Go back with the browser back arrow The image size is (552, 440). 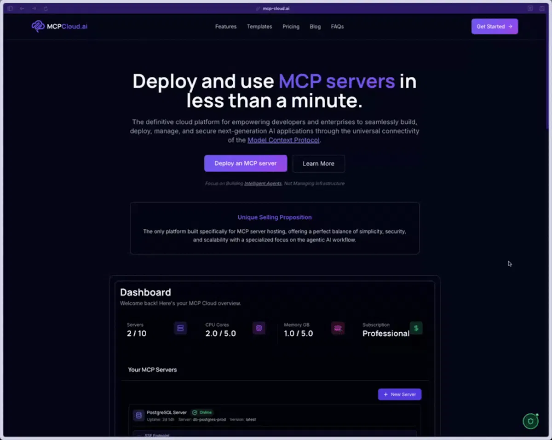click(22, 8)
